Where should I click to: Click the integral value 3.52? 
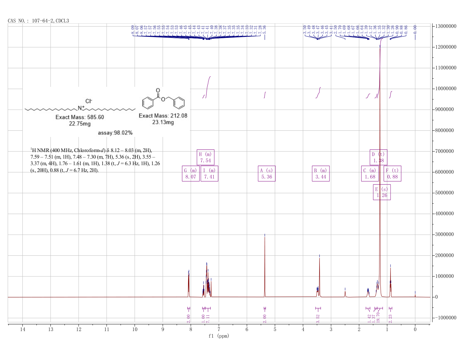(x=318, y=318)
